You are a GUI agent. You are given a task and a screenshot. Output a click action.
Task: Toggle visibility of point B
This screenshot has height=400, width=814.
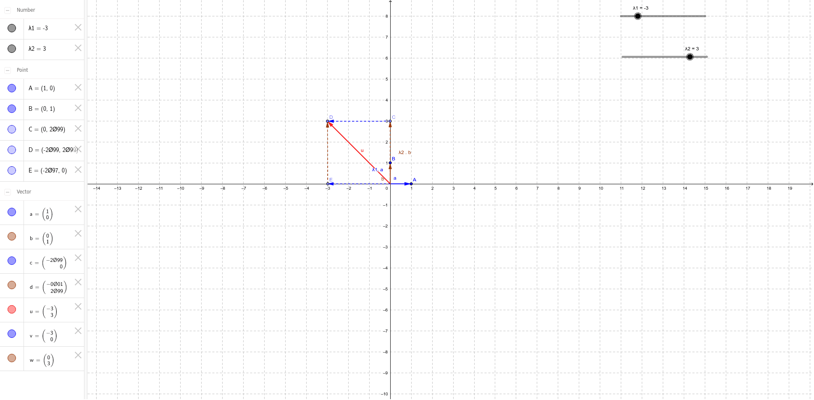click(12, 109)
